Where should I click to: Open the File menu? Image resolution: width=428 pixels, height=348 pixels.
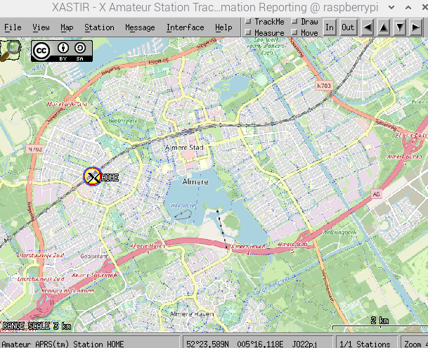click(13, 27)
